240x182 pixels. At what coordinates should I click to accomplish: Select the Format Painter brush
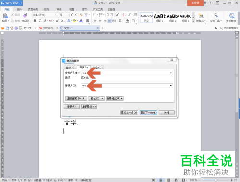[25, 15]
